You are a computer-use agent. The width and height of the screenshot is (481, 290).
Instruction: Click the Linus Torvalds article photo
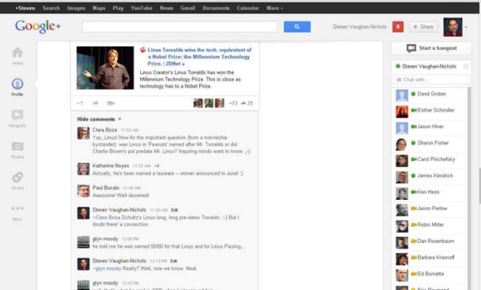105,68
